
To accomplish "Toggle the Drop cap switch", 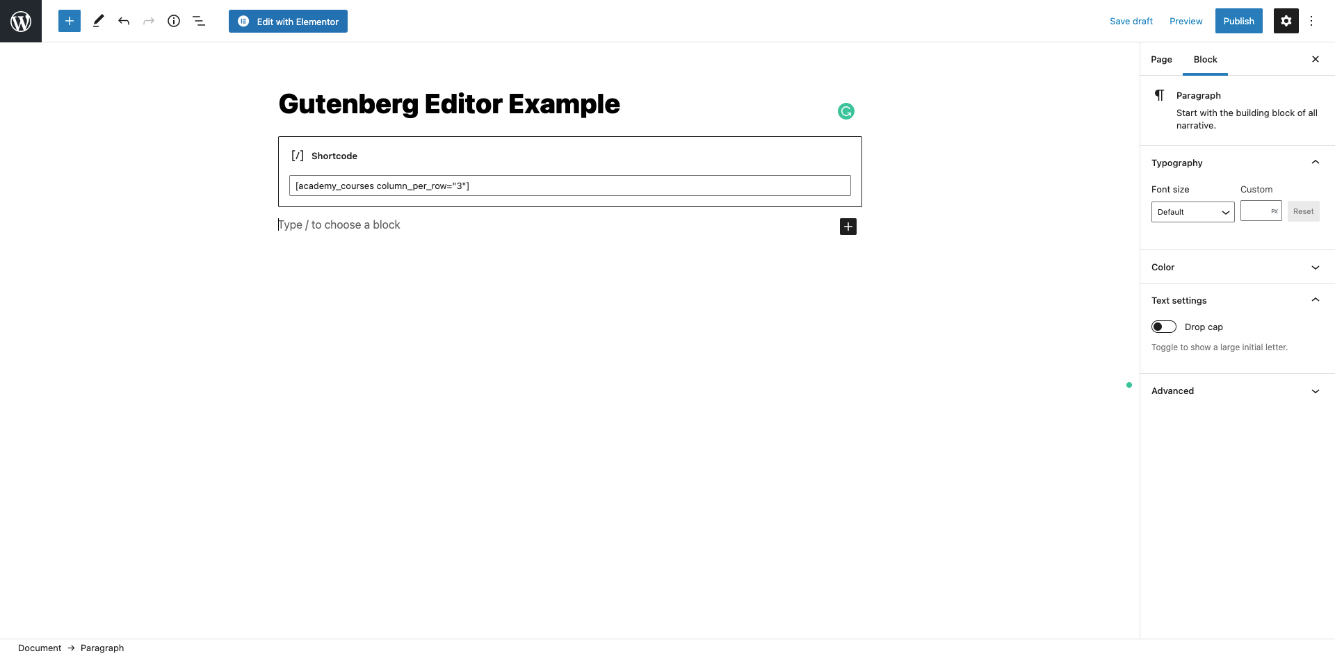I will coord(1163,327).
